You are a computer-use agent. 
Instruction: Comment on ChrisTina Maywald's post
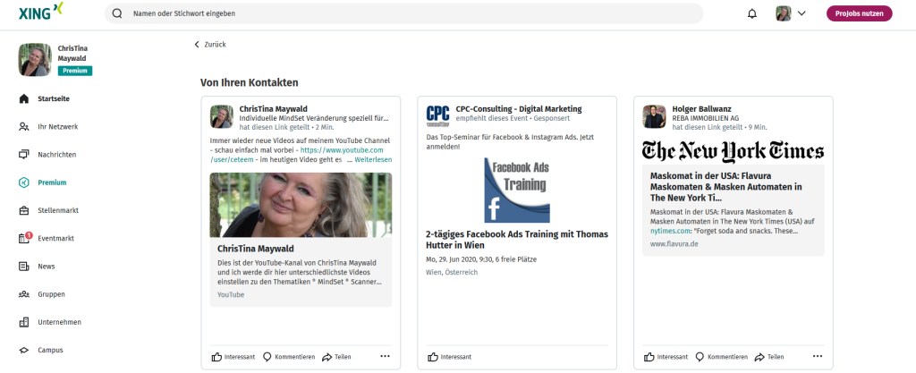(x=288, y=357)
